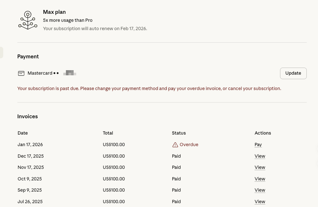
Task: Click the Total column header
Action: 108,133
